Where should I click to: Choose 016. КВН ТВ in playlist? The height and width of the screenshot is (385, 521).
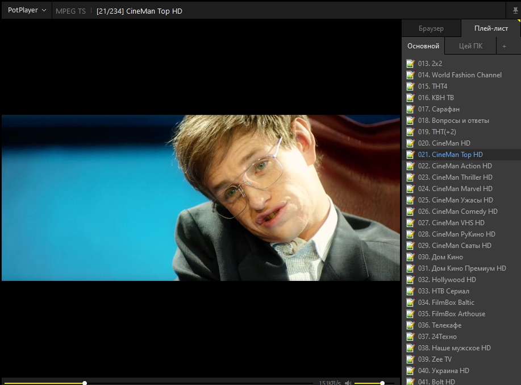(x=461, y=97)
